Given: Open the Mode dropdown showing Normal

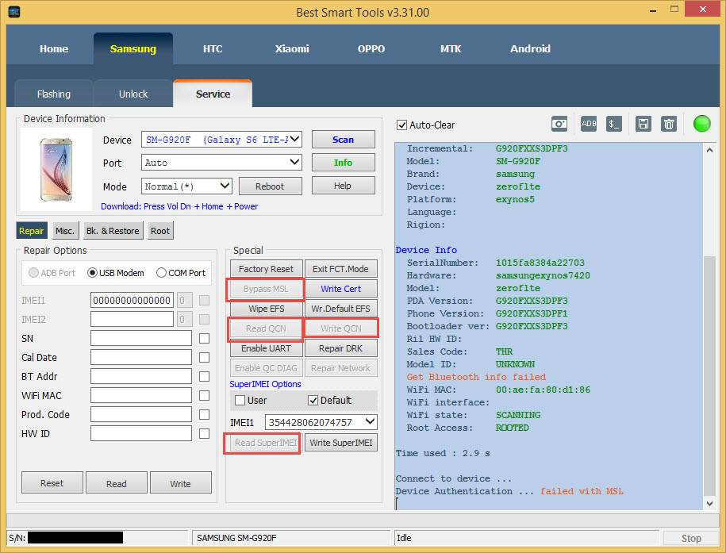Looking at the screenshot, I should pos(186,186).
